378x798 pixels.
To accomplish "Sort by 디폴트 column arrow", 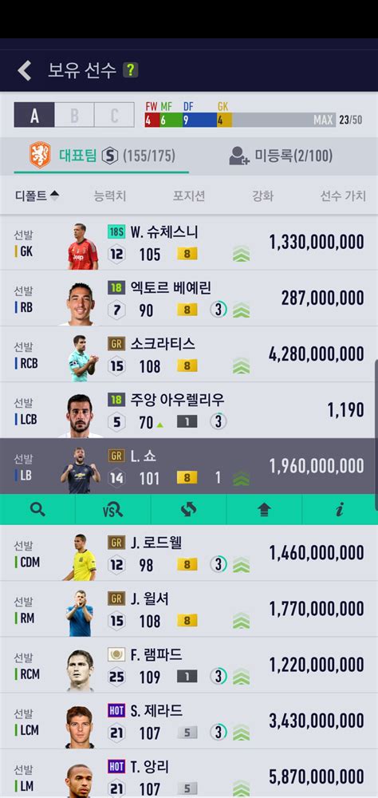I will point(54,196).
